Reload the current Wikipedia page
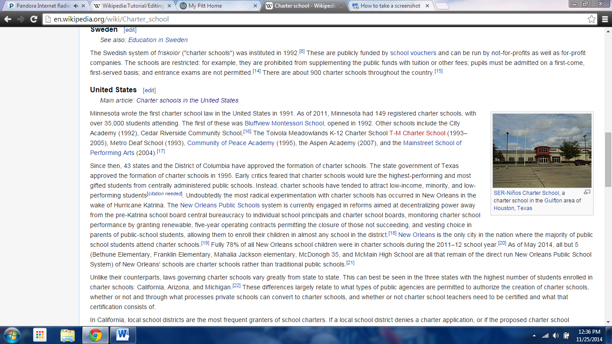Screen dimensions: 612x344 (x=34, y=19)
